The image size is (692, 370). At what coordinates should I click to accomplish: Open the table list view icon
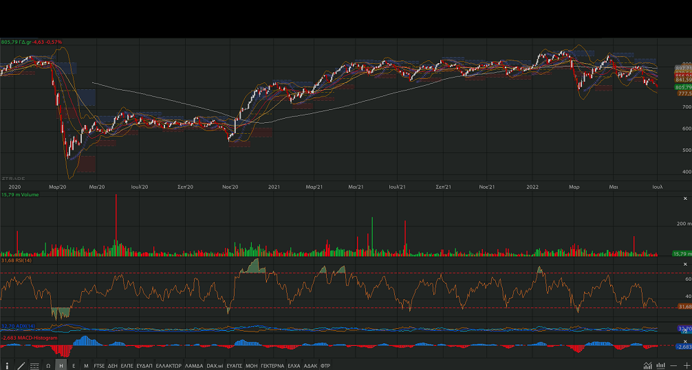pyautogui.click(x=34, y=366)
